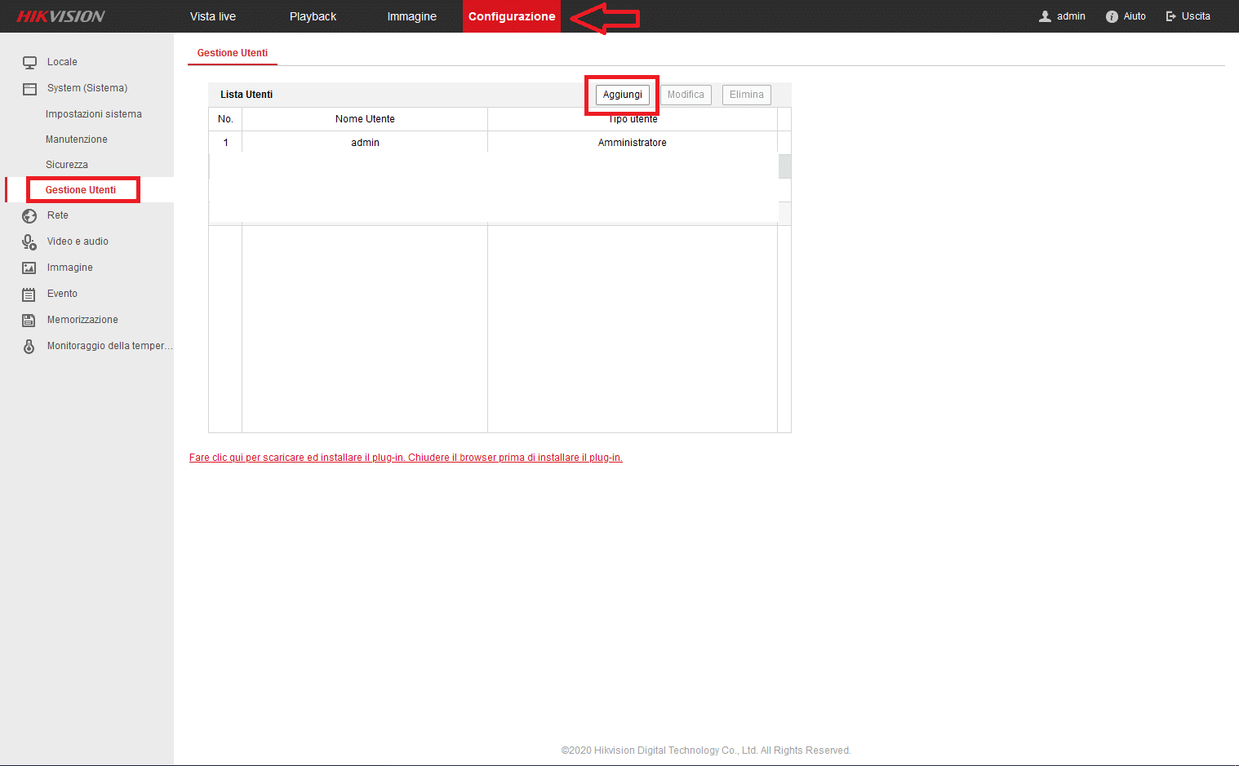Expand the Immagine sidebar section
The height and width of the screenshot is (766, 1239).
(70, 268)
